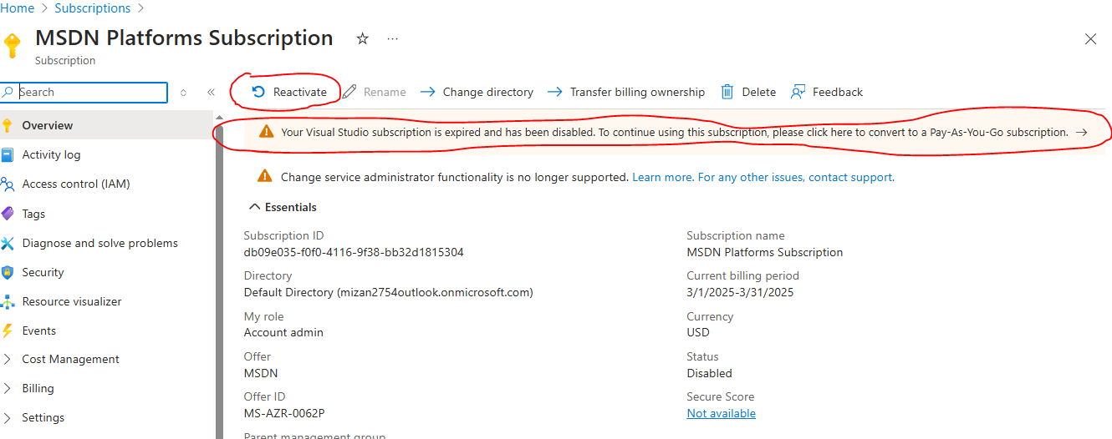This screenshot has width=1112, height=439.
Task: Click the Feedback button
Action: tap(827, 92)
